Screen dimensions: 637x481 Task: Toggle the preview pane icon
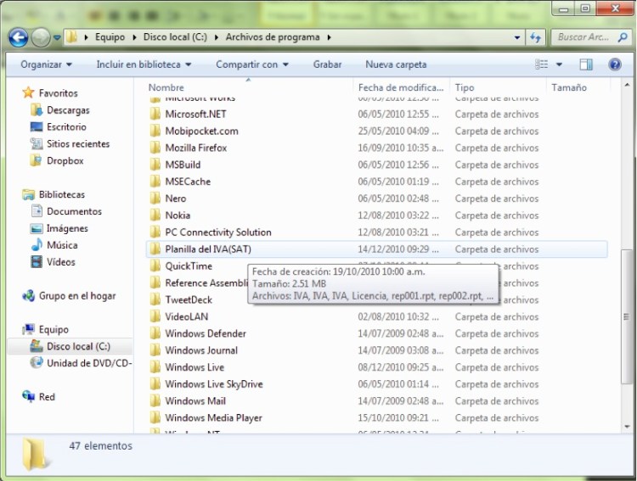[586, 64]
